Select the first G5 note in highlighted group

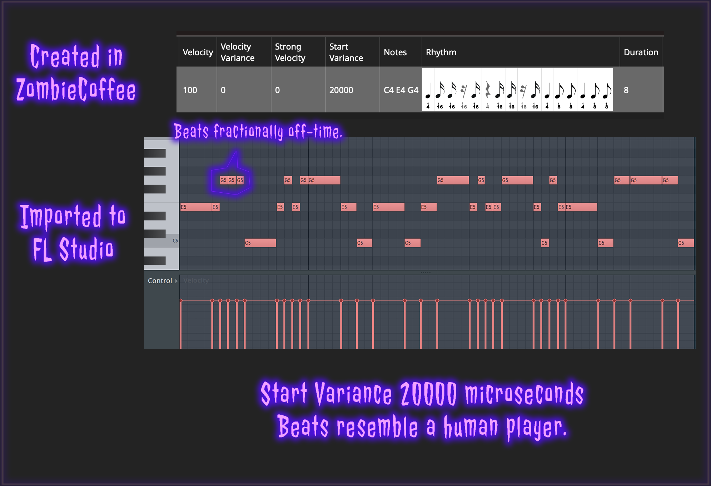tap(224, 180)
